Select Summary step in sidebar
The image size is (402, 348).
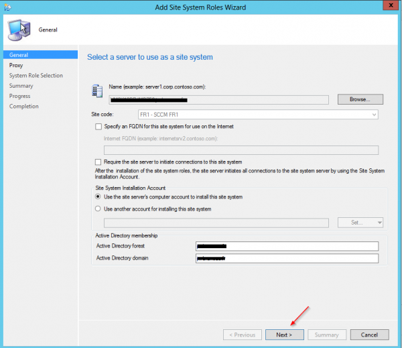[21, 86]
